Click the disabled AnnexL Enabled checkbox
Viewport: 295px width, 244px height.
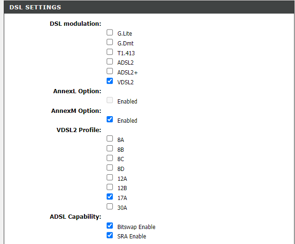point(110,100)
